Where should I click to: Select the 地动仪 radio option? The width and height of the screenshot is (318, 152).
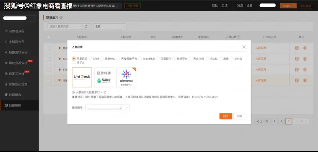click(207, 58)
